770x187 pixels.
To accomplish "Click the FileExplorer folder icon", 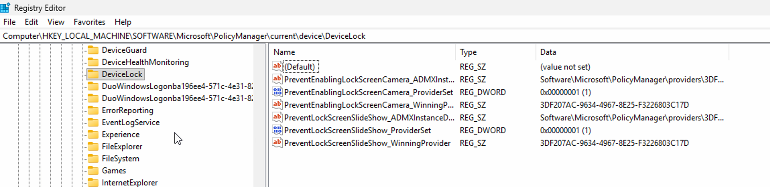I will point(93,147).
